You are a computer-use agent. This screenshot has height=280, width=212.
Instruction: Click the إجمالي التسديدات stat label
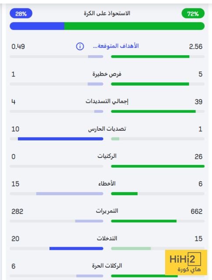pos(107,101)
